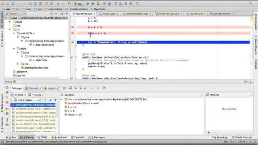The image size is (258, 145).
Task: Collapse the onCreateOptionsMenu method fold marker
Action: pos(75,57)
